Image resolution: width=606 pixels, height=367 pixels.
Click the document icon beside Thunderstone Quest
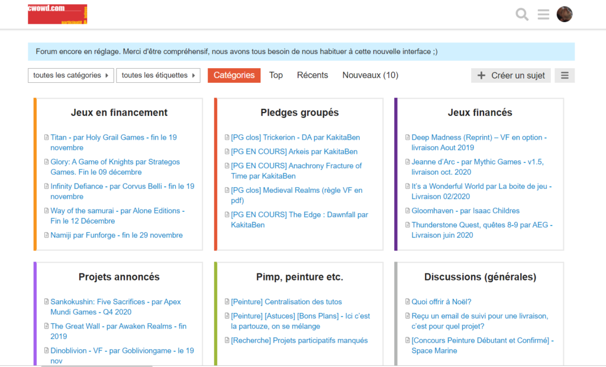coord(407,225)
